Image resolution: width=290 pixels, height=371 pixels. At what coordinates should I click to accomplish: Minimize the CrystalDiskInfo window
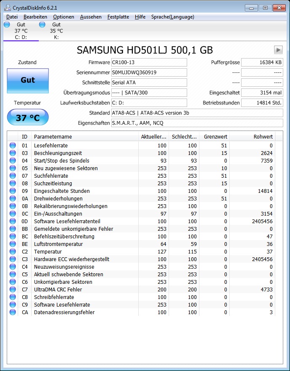click(251, 8)
